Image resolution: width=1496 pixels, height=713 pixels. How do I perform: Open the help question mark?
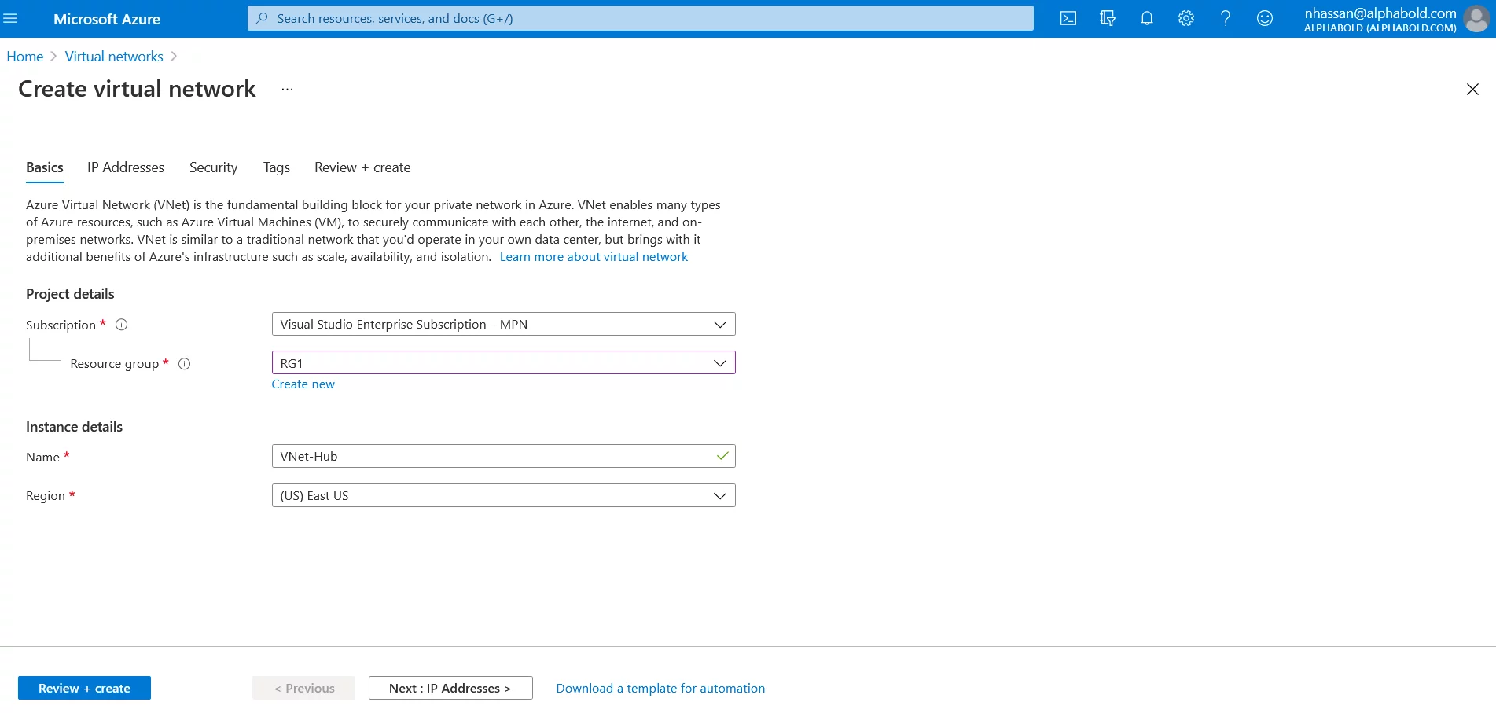click(x=1225, y=18)
